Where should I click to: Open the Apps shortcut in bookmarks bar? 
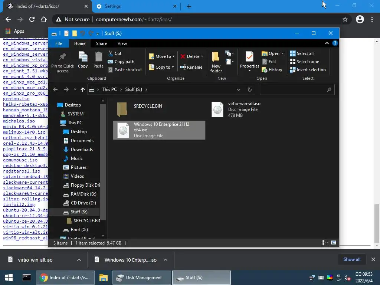pyautogui.click(x=15, y=31)
